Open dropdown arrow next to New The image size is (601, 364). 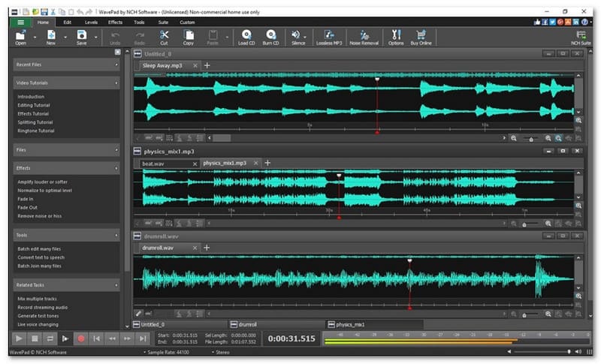coord(65,38)
